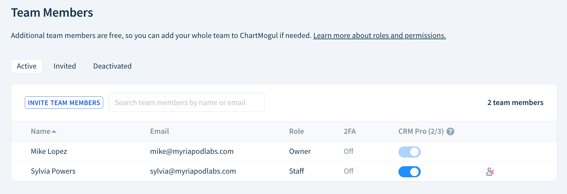The image size is (567, 194).
Task: Click the CRM Pro help question mark icon
Action: pyautogui.click(x=451, y=131)
